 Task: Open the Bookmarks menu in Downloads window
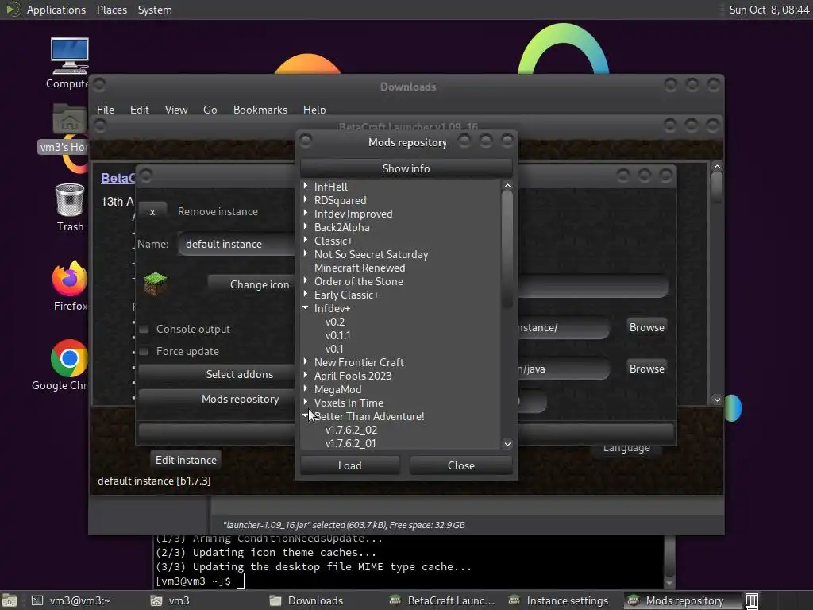[x=260, y=110]
